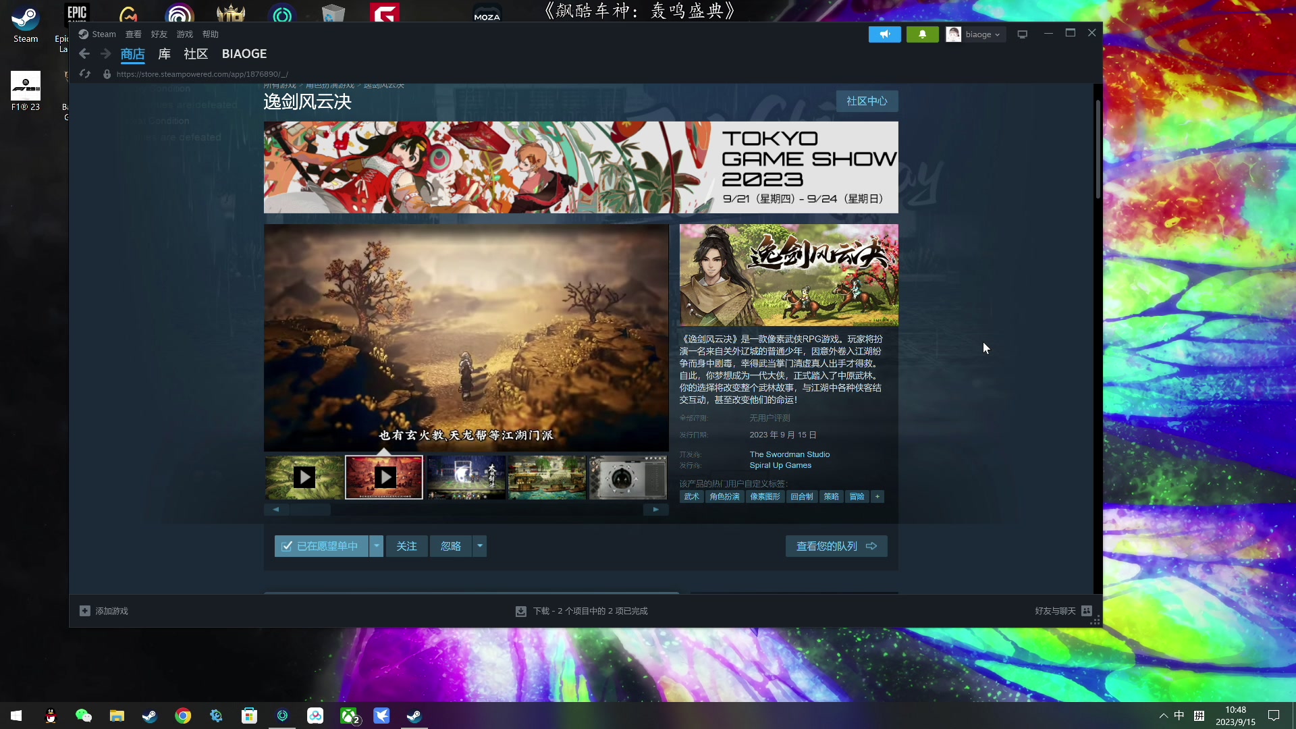
Task: Toggle the wishlist checkbox button
Action: (321, 546)
